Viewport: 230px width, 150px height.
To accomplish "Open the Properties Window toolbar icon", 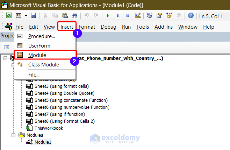I will [x=159, y=15].
